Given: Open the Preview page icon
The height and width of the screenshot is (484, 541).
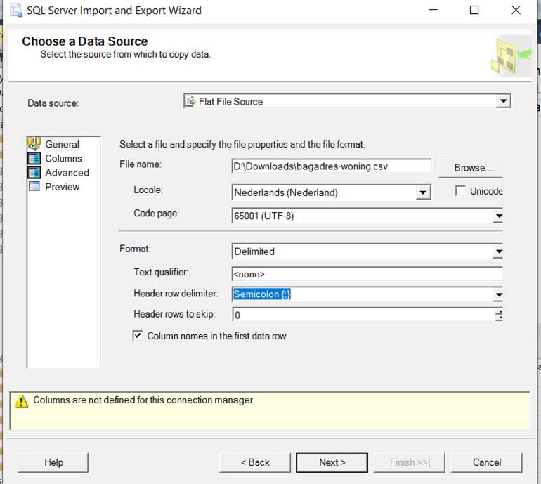Looking at the screenshot, I should 34,186.
